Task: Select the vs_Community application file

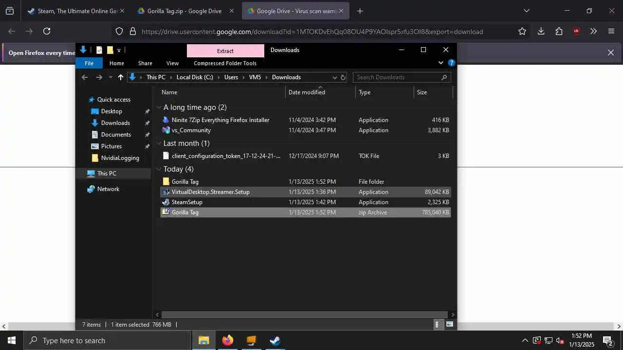Action: click(x=305, y=130)
